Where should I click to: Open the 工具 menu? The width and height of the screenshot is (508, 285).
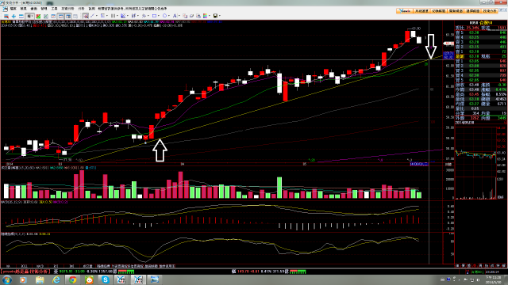(54, 9)
